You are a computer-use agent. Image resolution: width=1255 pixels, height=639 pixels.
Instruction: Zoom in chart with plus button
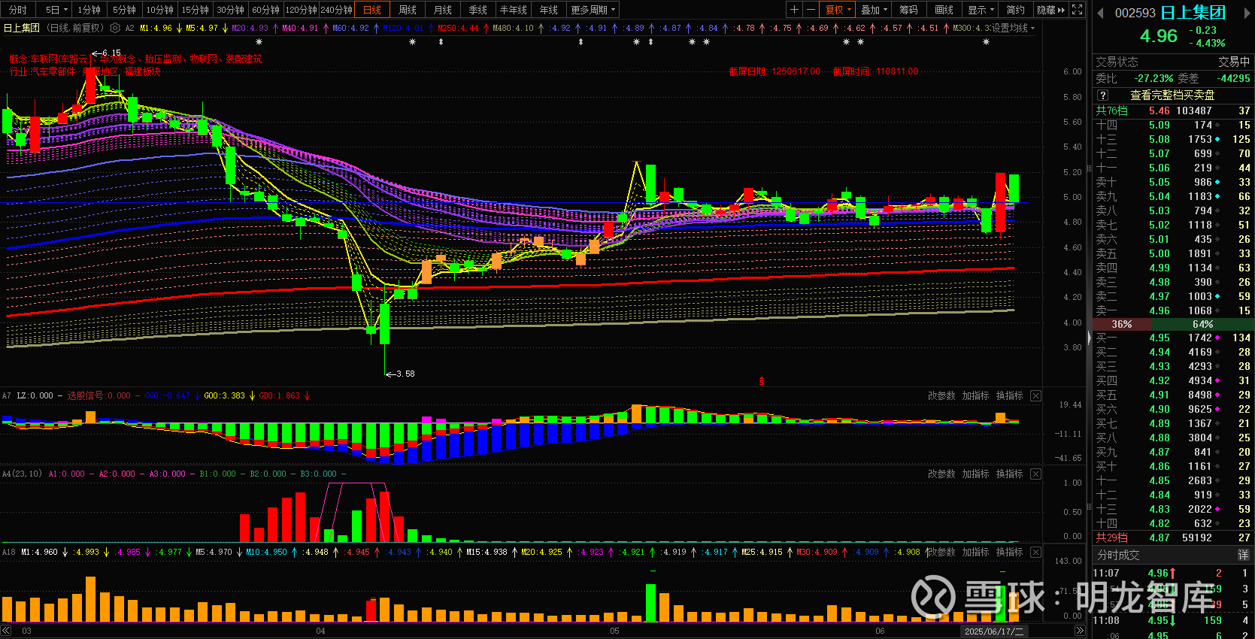pos(794,10)
